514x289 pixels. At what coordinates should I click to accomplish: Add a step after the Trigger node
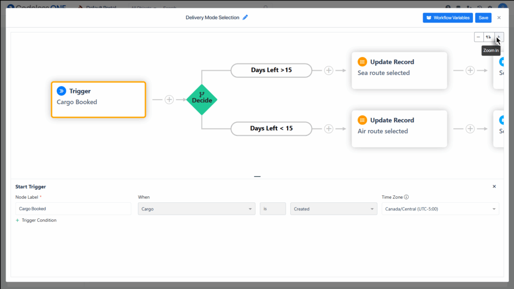(x=169, y=100)
